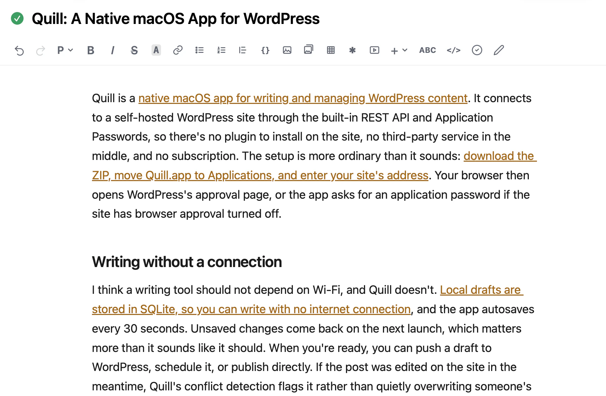Insert a table
The image size is (606, 396).
pyautogui.click(x=330, y=50)
